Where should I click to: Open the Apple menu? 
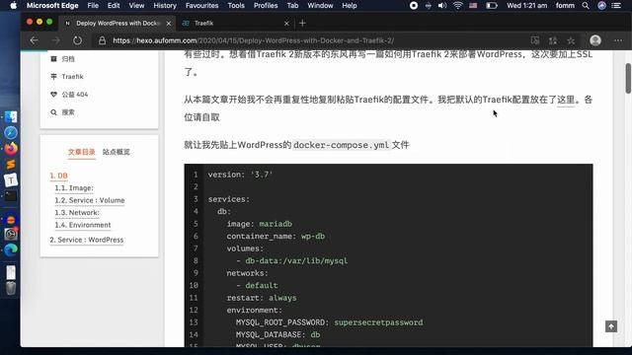[x=13, y=6]
